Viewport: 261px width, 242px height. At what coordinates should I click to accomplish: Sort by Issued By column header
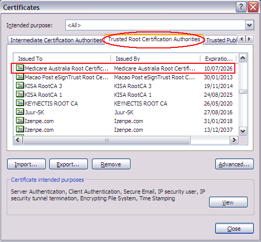click(x=156, y=59)
